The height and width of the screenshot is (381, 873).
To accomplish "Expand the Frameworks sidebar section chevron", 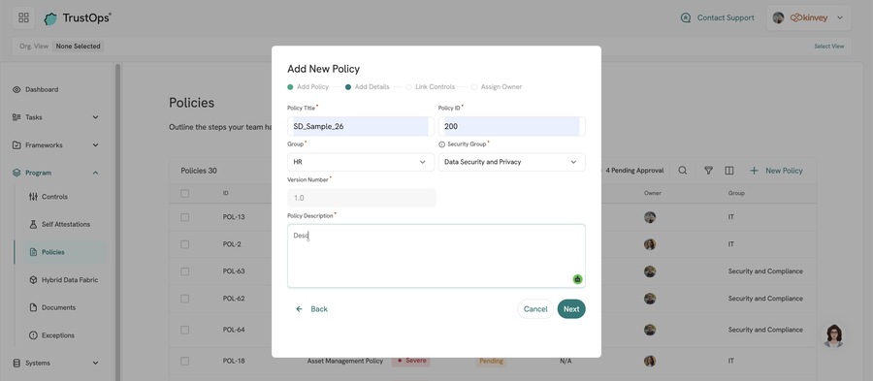I will tap(95, 145).
